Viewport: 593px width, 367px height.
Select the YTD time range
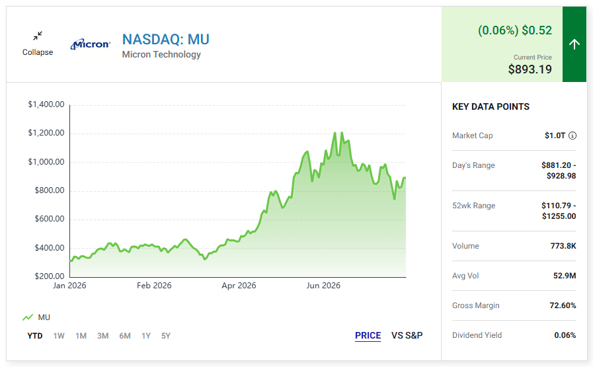[35, 336]
